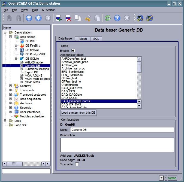Open the user dropdown in status bar

click(161, 178)
